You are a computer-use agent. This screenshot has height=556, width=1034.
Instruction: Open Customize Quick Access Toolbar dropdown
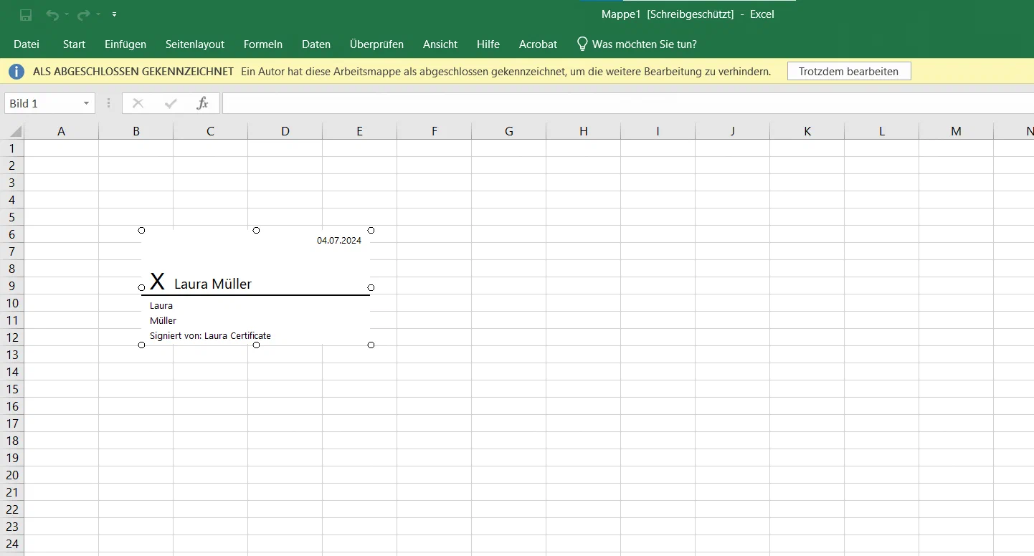pyautogui.click(x=115, y=14)
